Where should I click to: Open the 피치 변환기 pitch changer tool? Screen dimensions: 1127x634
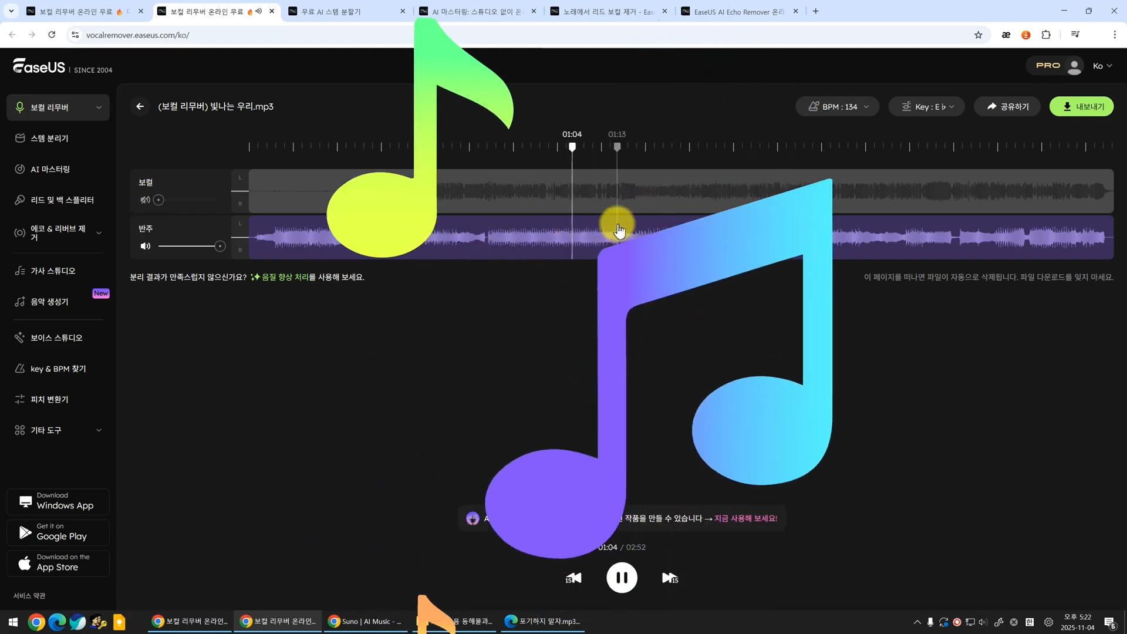tap(49, 399)
